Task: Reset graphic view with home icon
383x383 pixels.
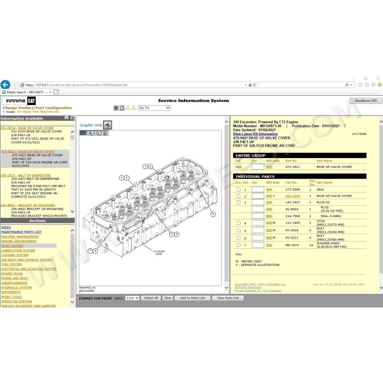Action: click(105, 133)
